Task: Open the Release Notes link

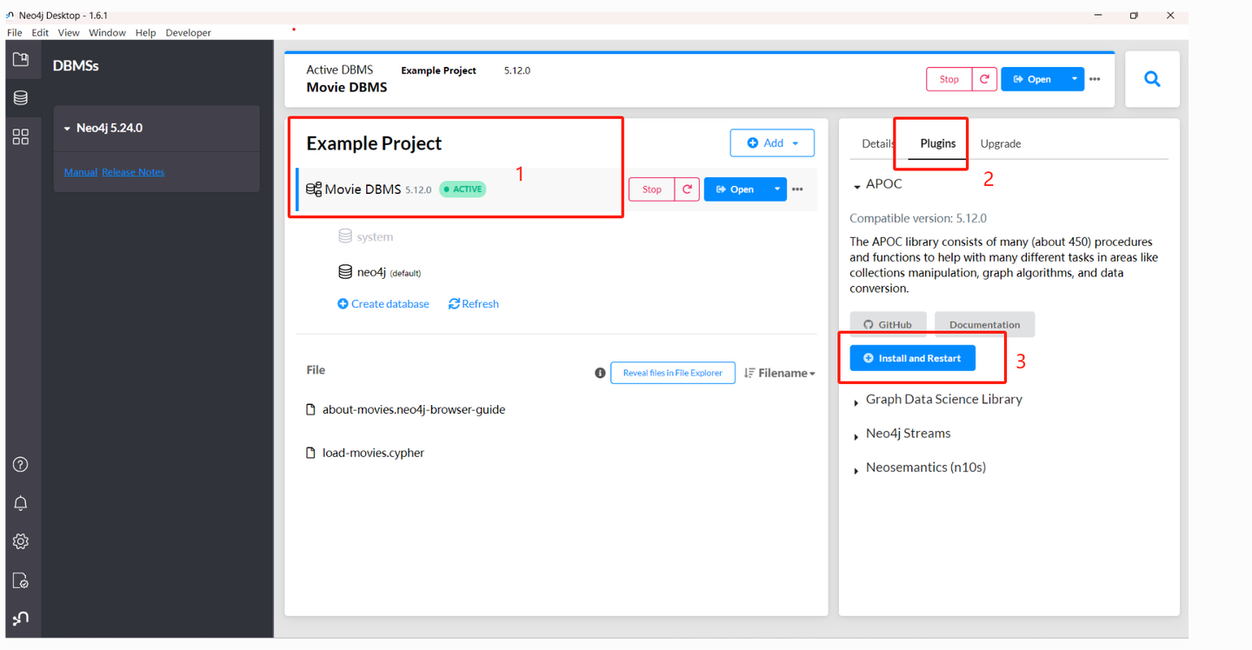Action: [133, 172]
